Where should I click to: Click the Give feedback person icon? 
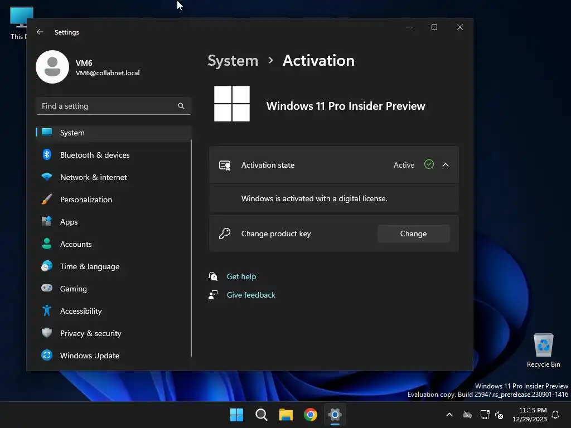(x=213, y=295)
